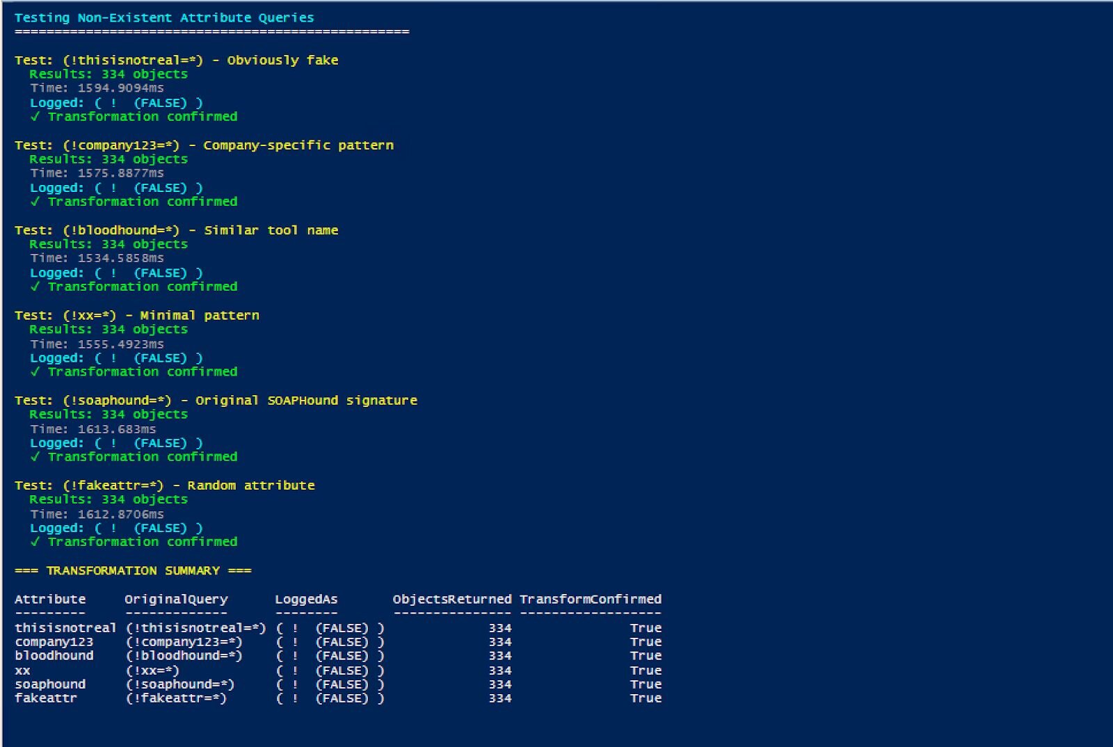Click the checkmark below the xx test
Screen dimensions: 1113x747
tap(35, 372)
